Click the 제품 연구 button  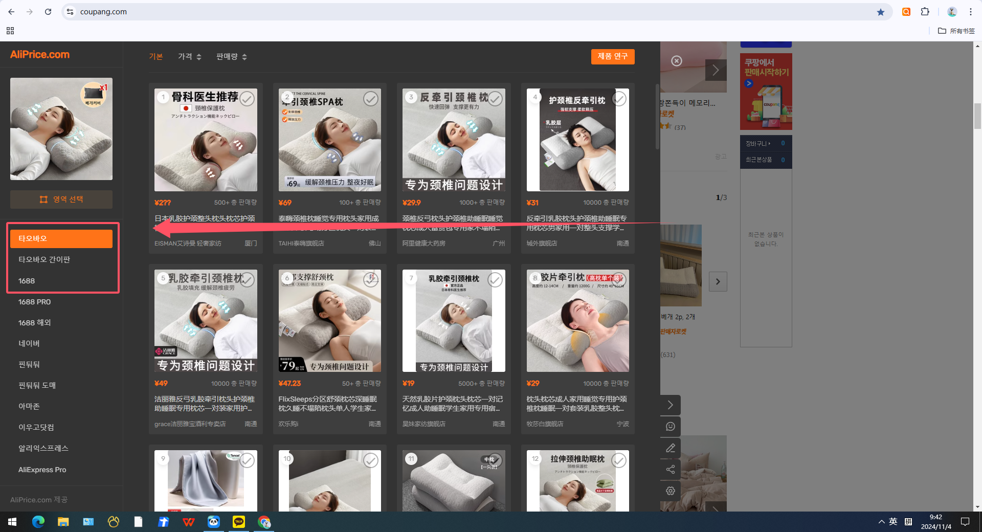click(613, 56)
